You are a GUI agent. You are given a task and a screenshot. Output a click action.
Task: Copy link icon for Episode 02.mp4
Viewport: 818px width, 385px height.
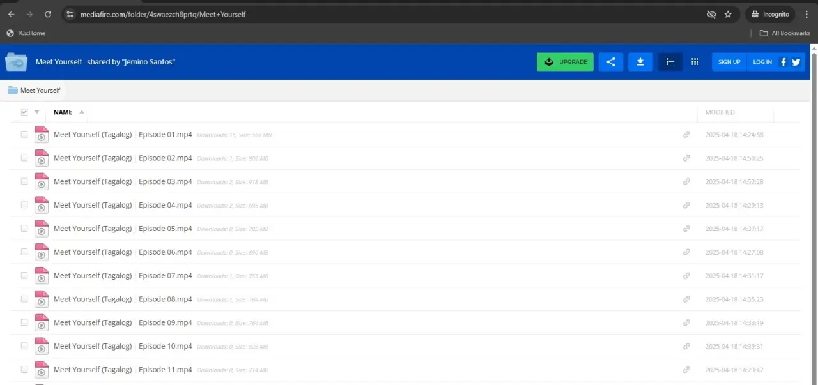[686, 158]
